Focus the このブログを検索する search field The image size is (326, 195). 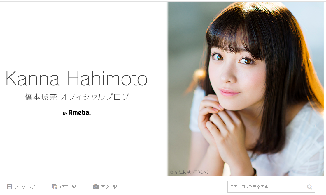(271, 187)
